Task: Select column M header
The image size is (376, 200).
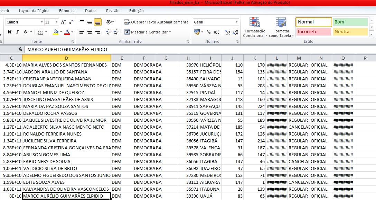Action: (299, 58)
